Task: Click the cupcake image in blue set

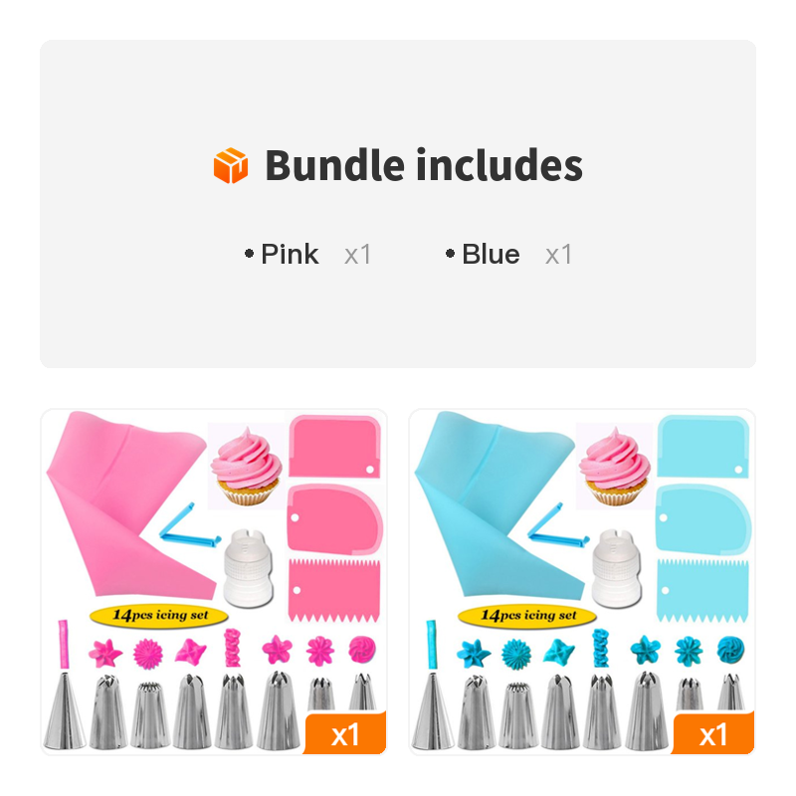Action: (615, 466)
